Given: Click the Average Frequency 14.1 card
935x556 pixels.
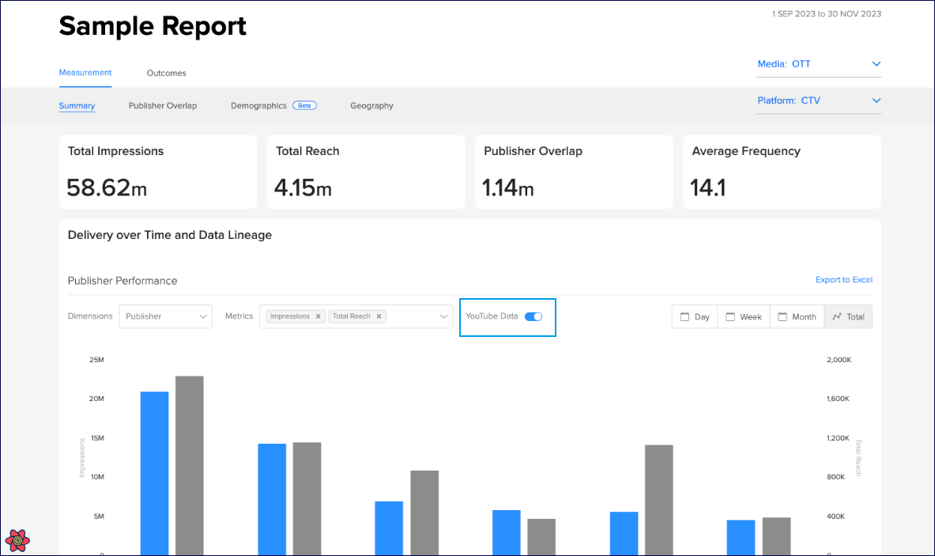Looking at the screenshot, I should [782, 172].
